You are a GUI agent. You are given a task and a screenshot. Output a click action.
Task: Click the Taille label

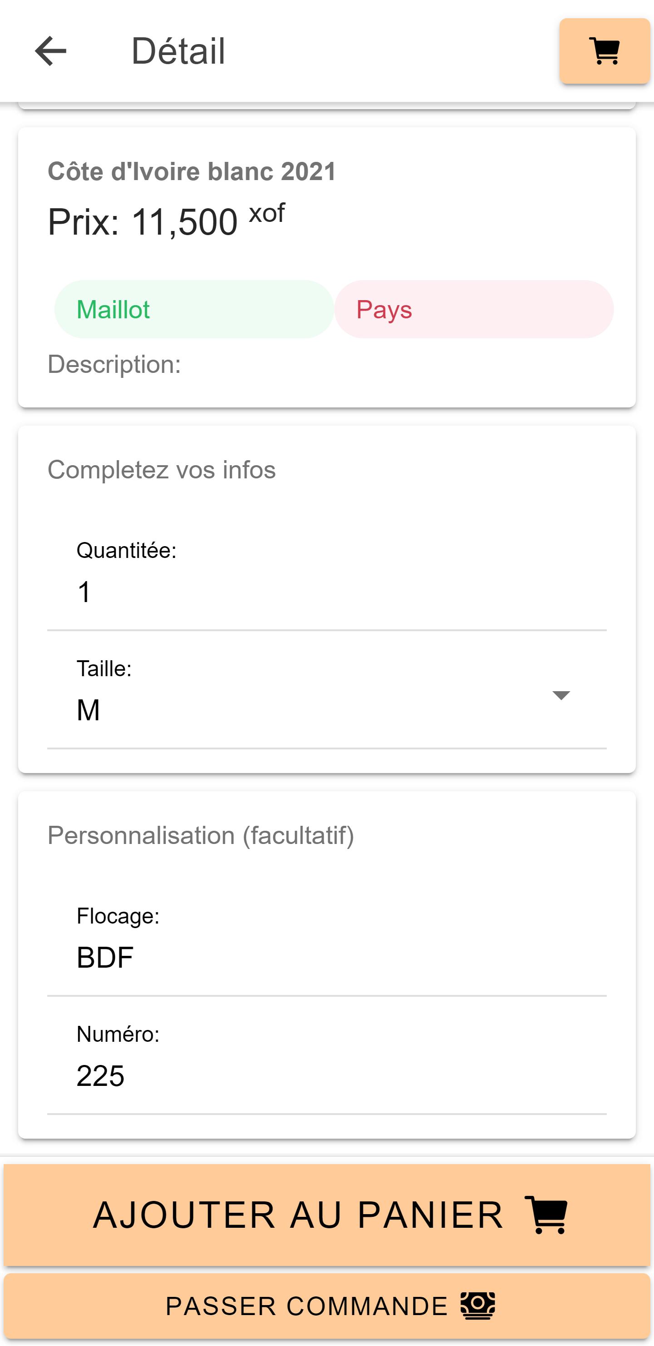pos(104,668)
